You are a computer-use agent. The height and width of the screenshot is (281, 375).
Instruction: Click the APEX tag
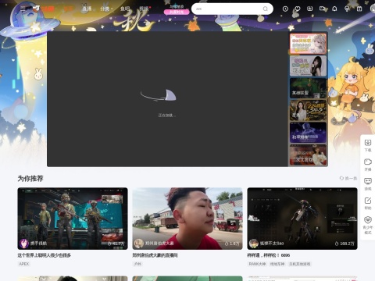coord(24,264)
